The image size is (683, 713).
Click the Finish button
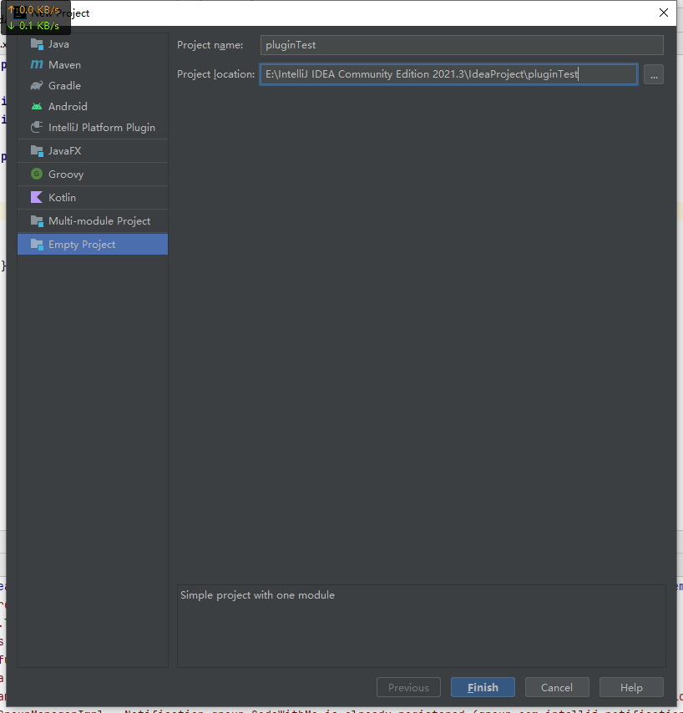tap(483, 687)
